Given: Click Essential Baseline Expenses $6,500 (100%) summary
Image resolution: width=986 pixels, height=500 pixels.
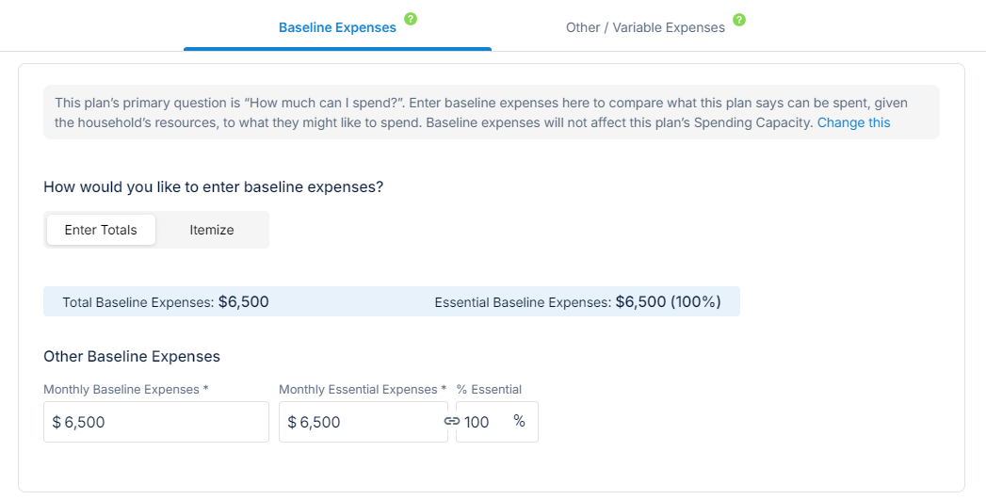Looking at the screenshot, I should [577, 302].
